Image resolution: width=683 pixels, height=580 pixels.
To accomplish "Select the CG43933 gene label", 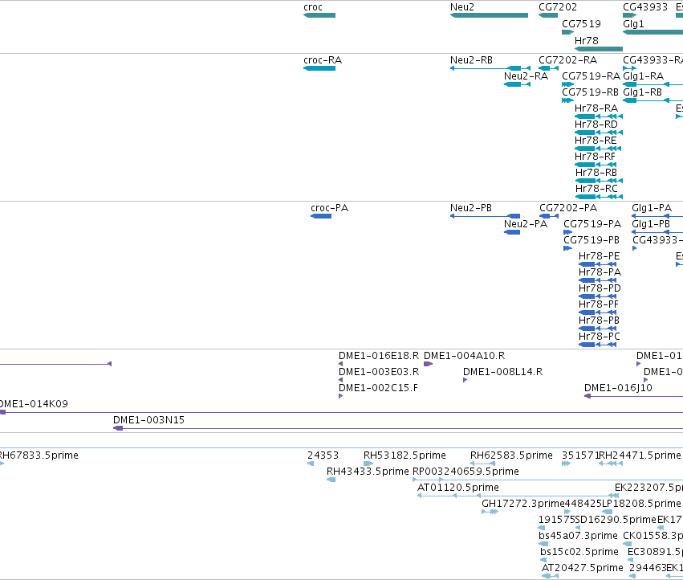I will click(x=645, y=7).
